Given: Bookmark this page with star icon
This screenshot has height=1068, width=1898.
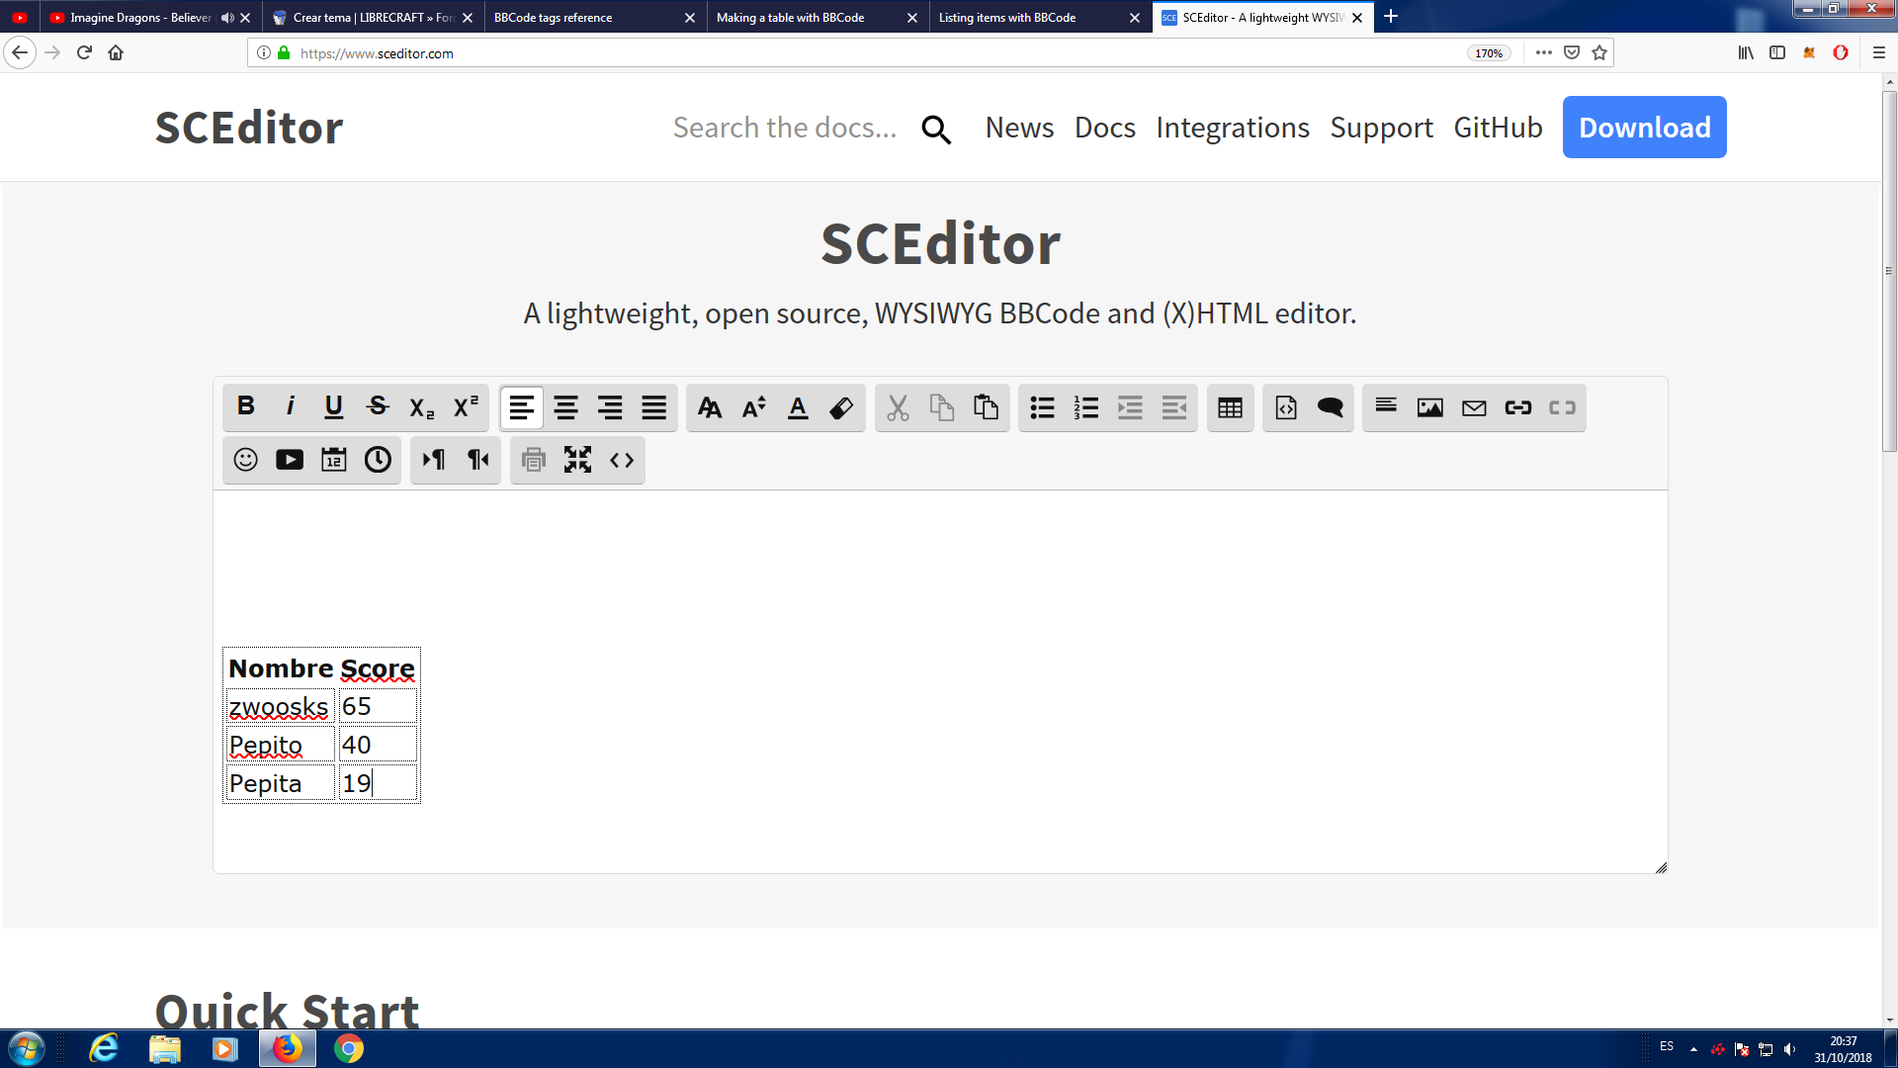Looking at the screenshot, I should pos(1599,52).
